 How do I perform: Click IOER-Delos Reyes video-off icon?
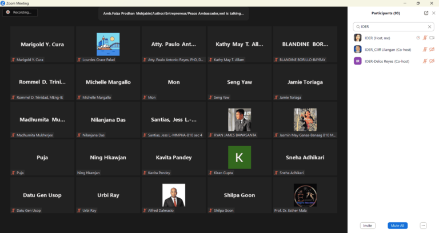[432, 61]
